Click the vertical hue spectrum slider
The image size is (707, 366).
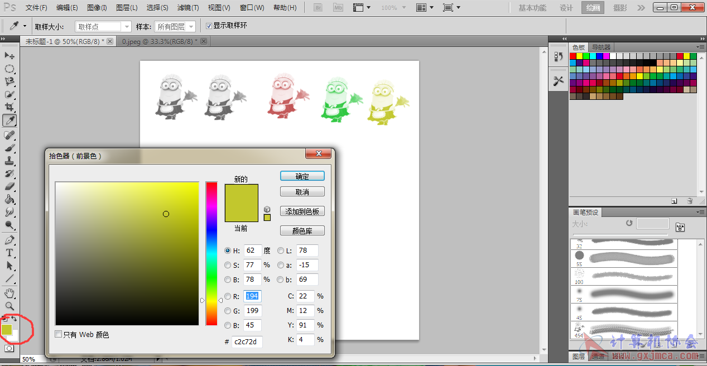(211, 253)
